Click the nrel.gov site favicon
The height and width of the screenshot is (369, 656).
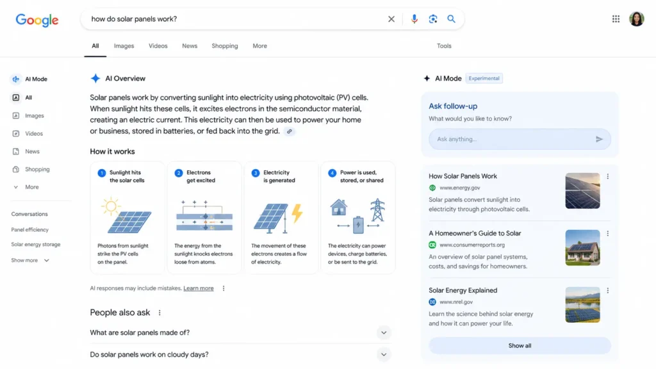coord(432,302)
